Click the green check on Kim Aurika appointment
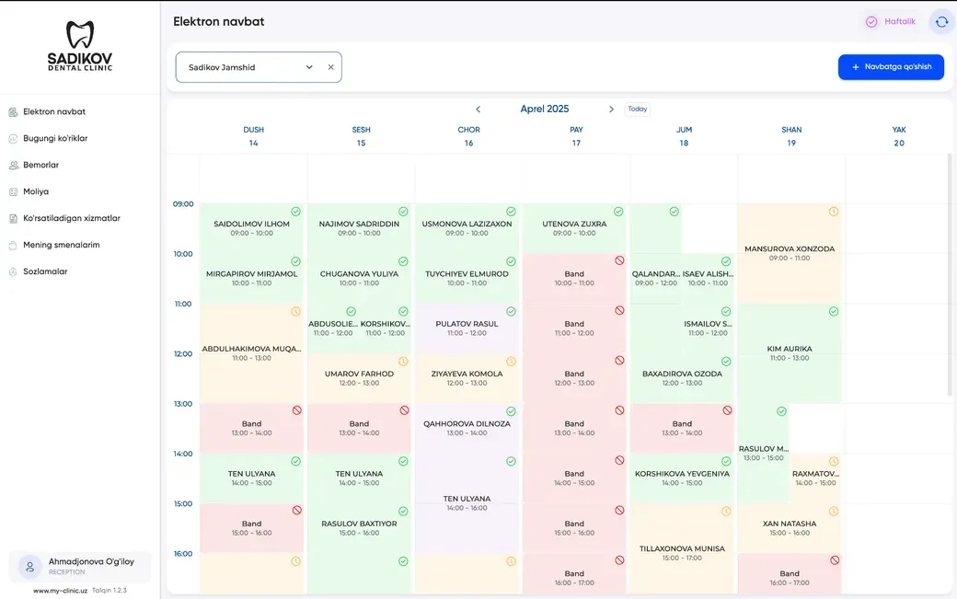 click(x=834, y=312)
